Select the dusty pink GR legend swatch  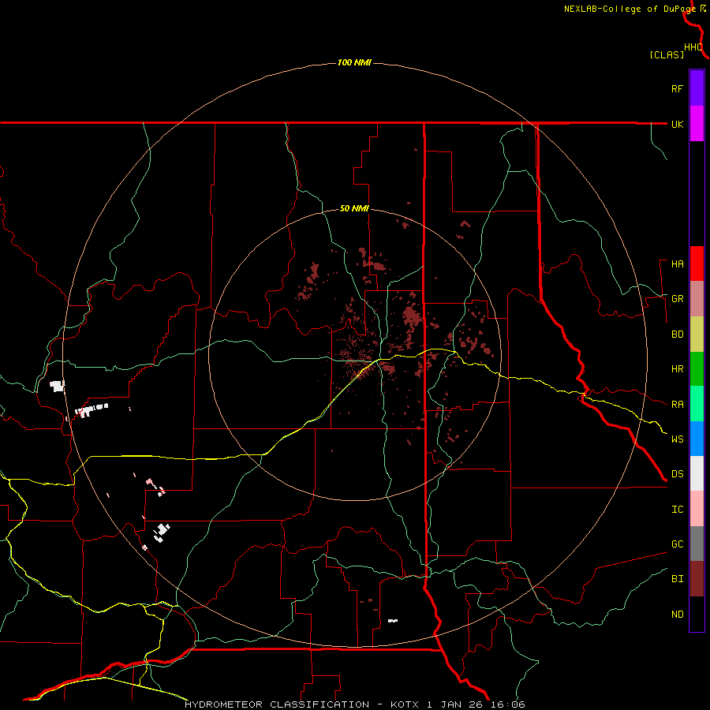click(x=697, y=299)
